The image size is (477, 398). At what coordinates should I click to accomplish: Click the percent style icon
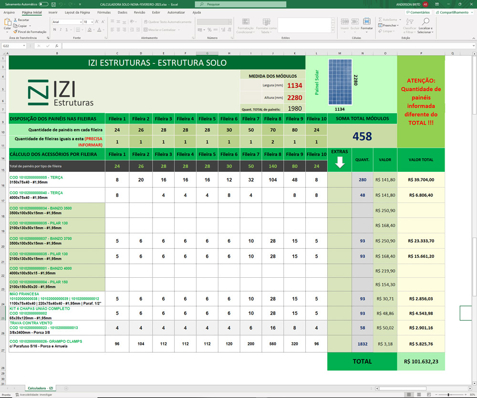(209, 30)
